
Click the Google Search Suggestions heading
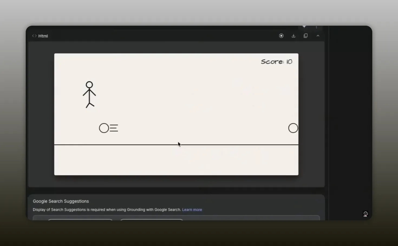[x=61, y=201]
